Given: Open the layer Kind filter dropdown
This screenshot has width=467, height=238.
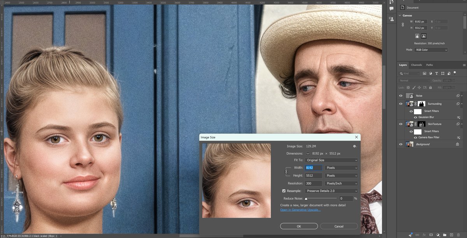Looking at the screenshot, I should coord(410,73).
